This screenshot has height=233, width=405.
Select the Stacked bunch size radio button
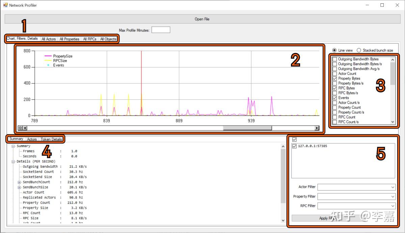[x=359, y=50]
